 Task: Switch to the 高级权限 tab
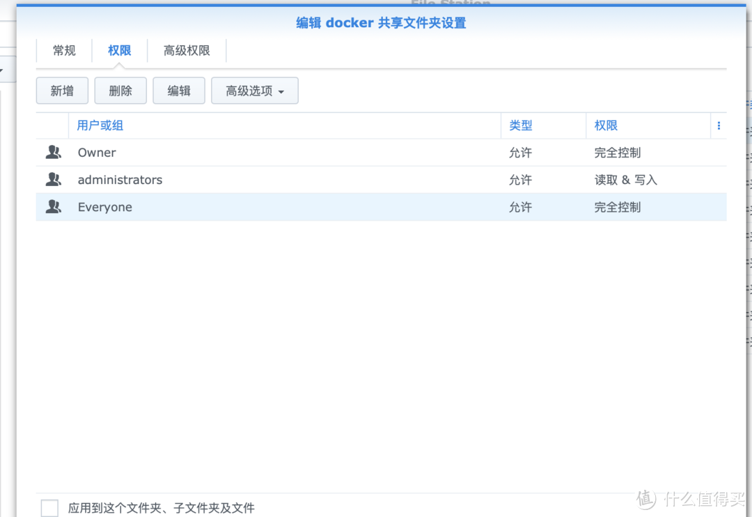pyautogui.click(x=187, y=50)
